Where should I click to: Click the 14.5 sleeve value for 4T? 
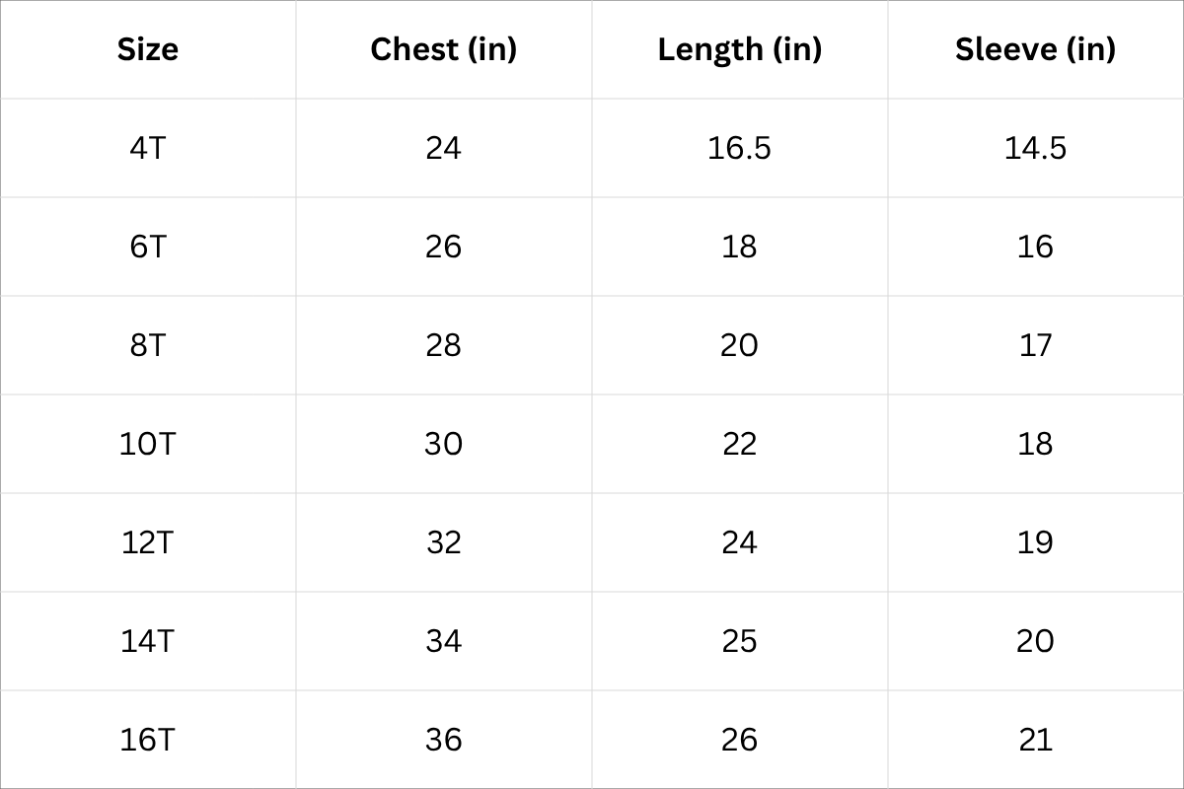[1035, 148]
